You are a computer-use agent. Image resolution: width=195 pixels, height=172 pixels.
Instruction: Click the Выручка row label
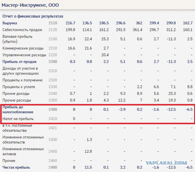point(10,23)
